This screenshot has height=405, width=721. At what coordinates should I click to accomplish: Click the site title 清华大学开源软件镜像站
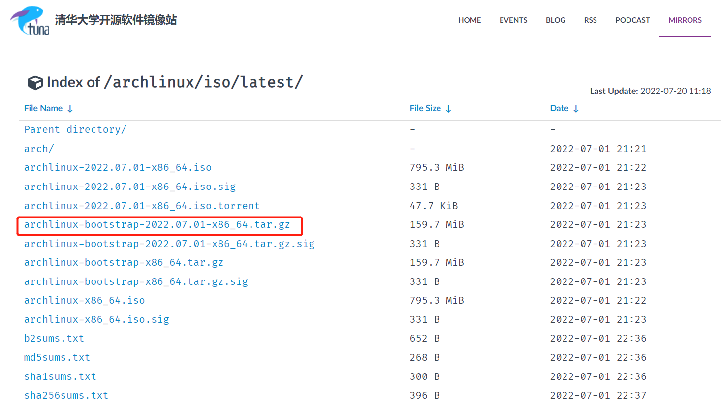pos(116,20)
